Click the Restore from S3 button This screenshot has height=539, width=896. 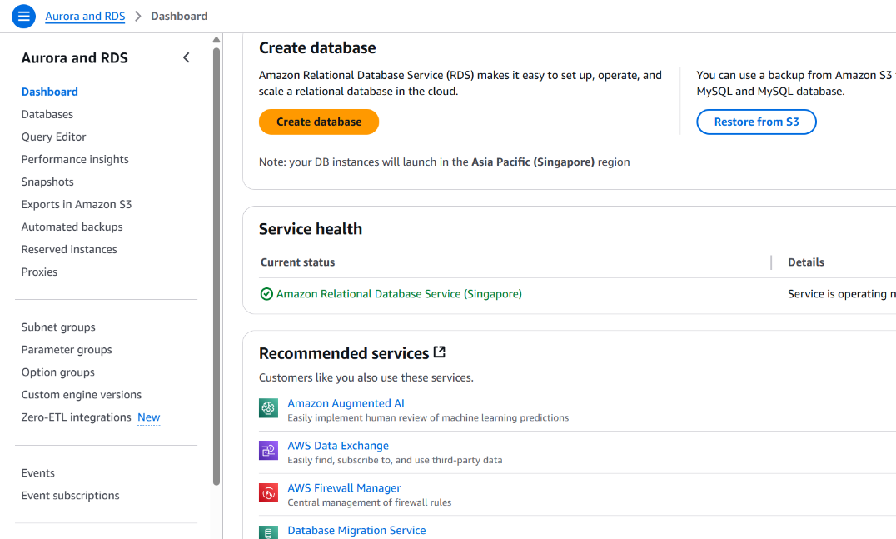[757, 122]
